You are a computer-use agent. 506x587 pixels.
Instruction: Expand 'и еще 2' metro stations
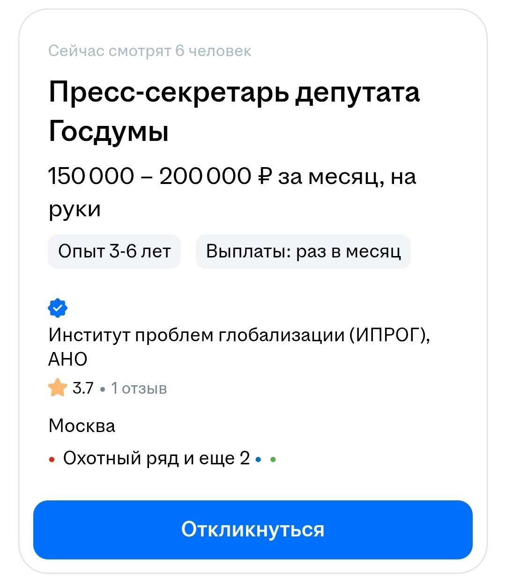click(216, 458)
